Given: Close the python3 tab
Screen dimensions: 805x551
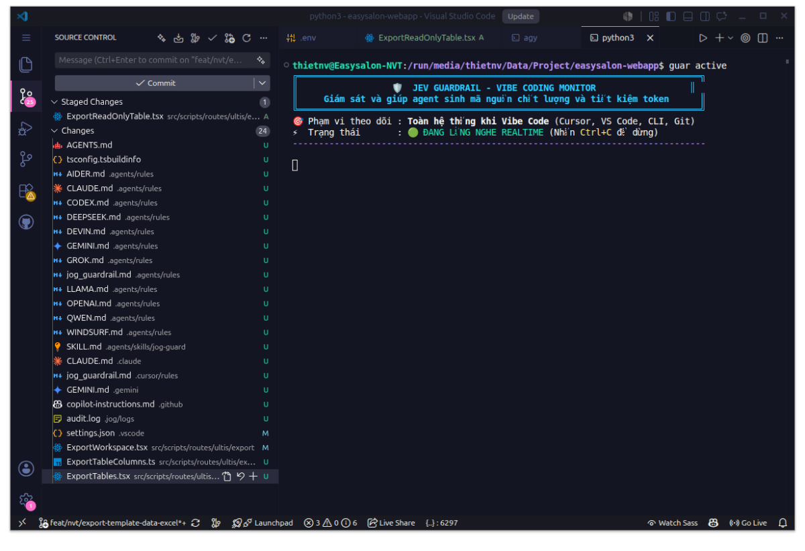Looking at the screenshot, I should click(x=650, y=38).
